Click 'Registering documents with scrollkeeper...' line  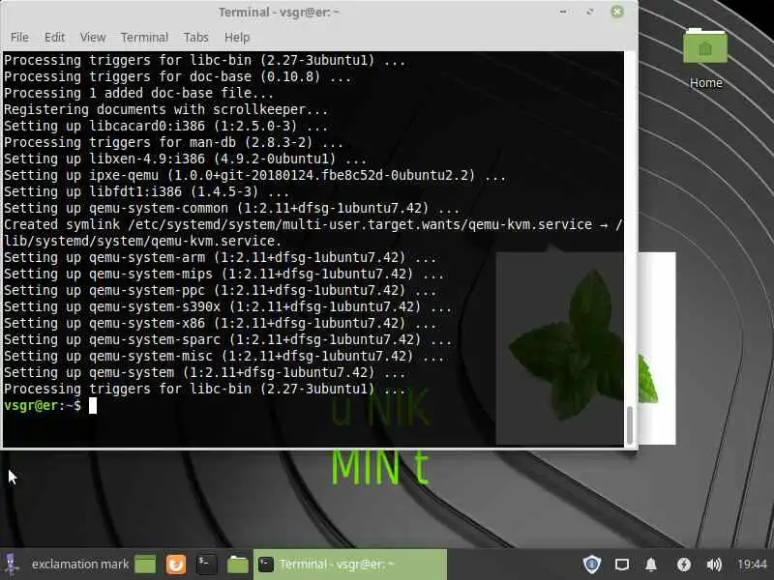tap(165, 109)
